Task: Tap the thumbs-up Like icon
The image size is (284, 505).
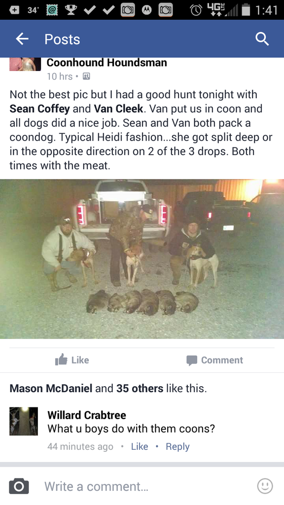Action: click(61, 360)
